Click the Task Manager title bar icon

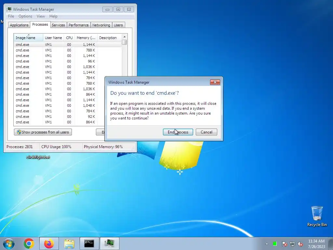[9, 9]
